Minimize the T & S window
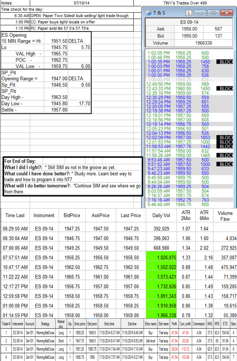Viewport: 237px width, 361px height. (200, 13)
